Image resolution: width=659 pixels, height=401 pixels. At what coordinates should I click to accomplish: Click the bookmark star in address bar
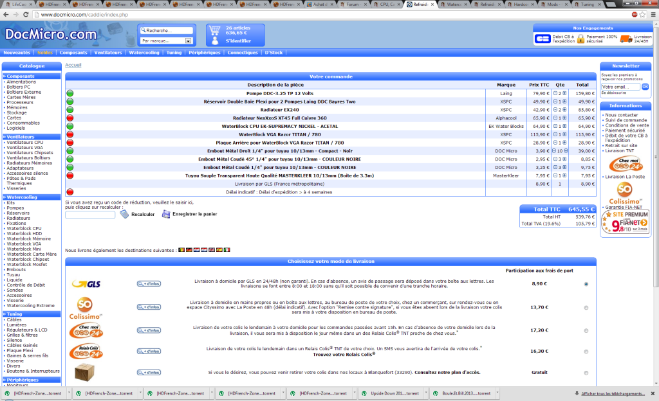click(643, 14)
